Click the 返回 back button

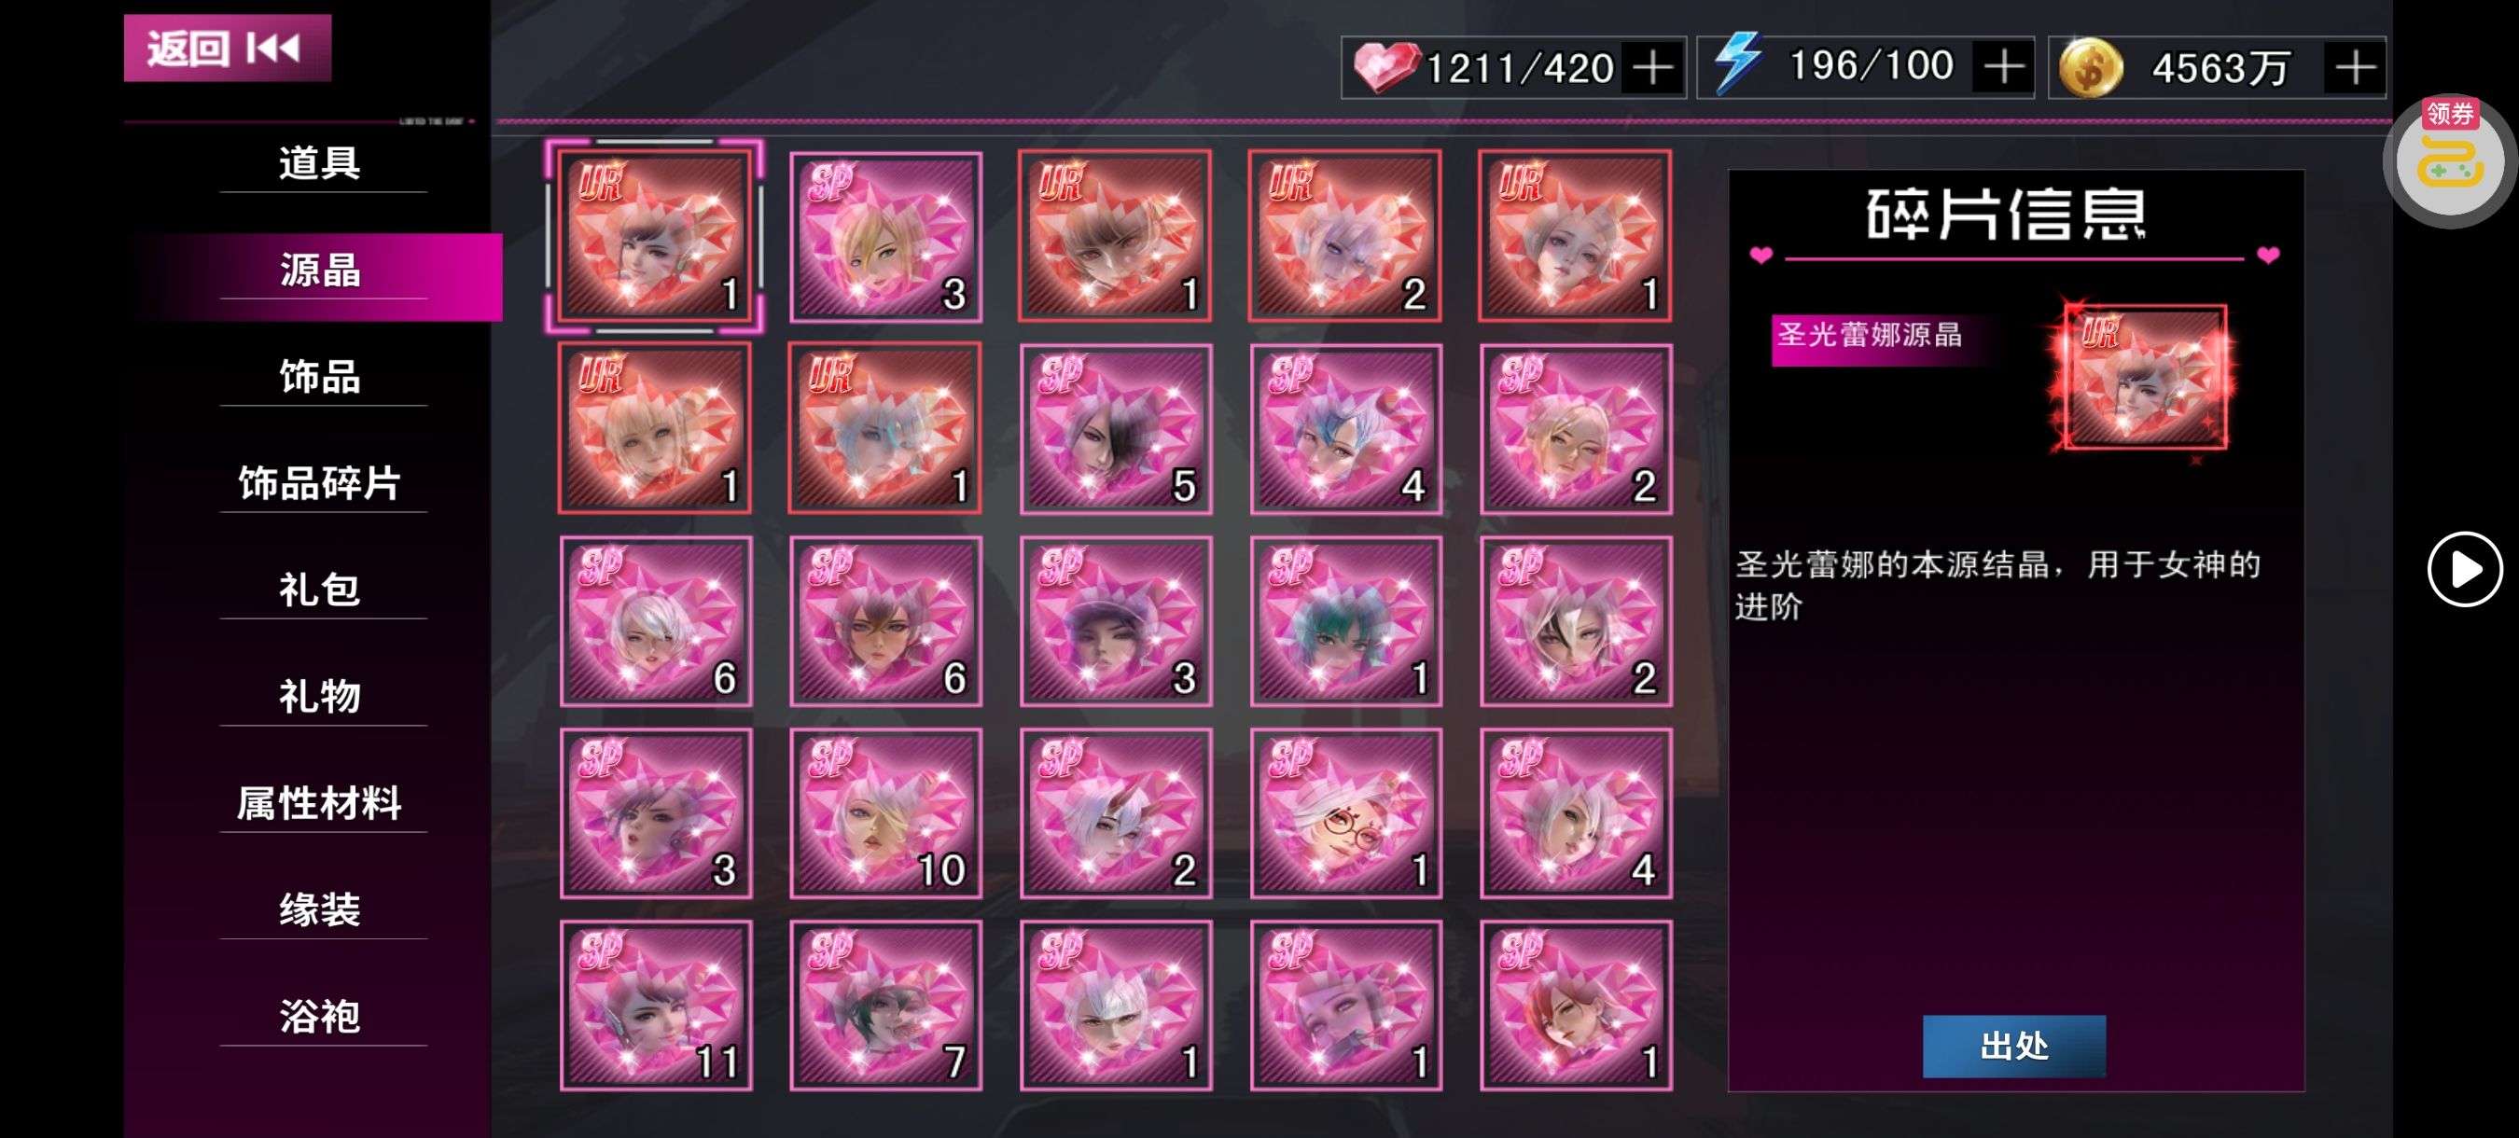click(x=227, y=48)
